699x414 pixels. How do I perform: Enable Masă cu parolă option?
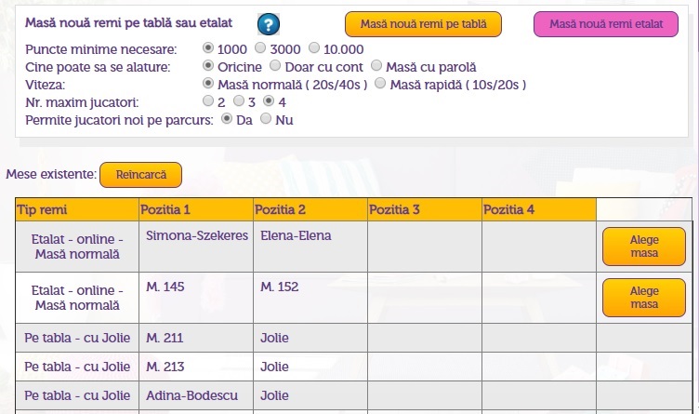pyautogui.click(x=376, y=65)
